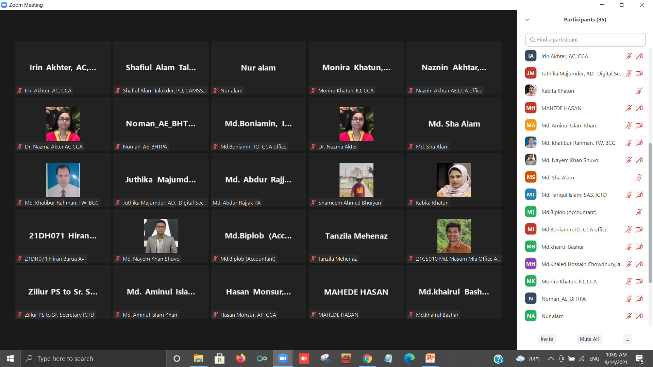Click muted mic icon on Hasan Monsur tile

(x=215, y=315)
